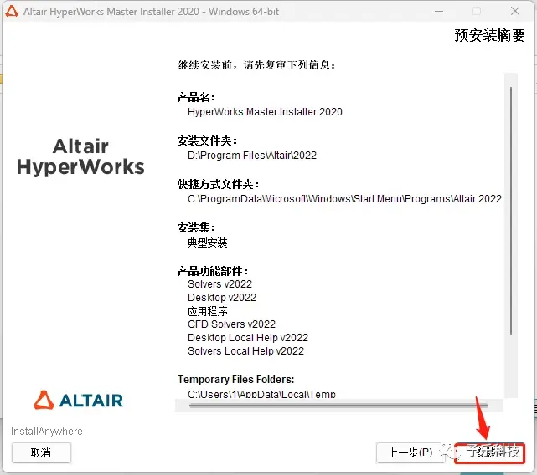The height and width of the screenshot is (475, 537).
Task: Minimize the installer window
Action: pos(438,11)
